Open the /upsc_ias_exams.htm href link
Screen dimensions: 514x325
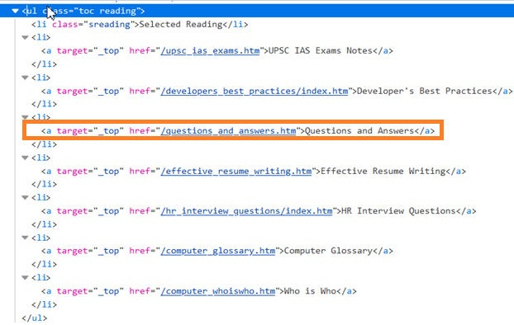(x=210, y=51)
